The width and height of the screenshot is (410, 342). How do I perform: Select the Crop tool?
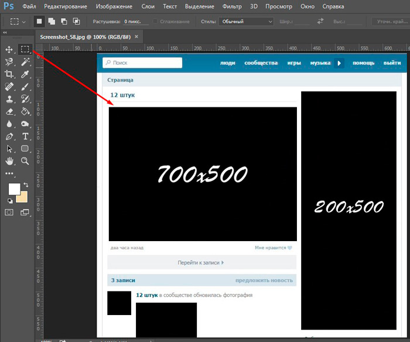click(x=9, y=75)
